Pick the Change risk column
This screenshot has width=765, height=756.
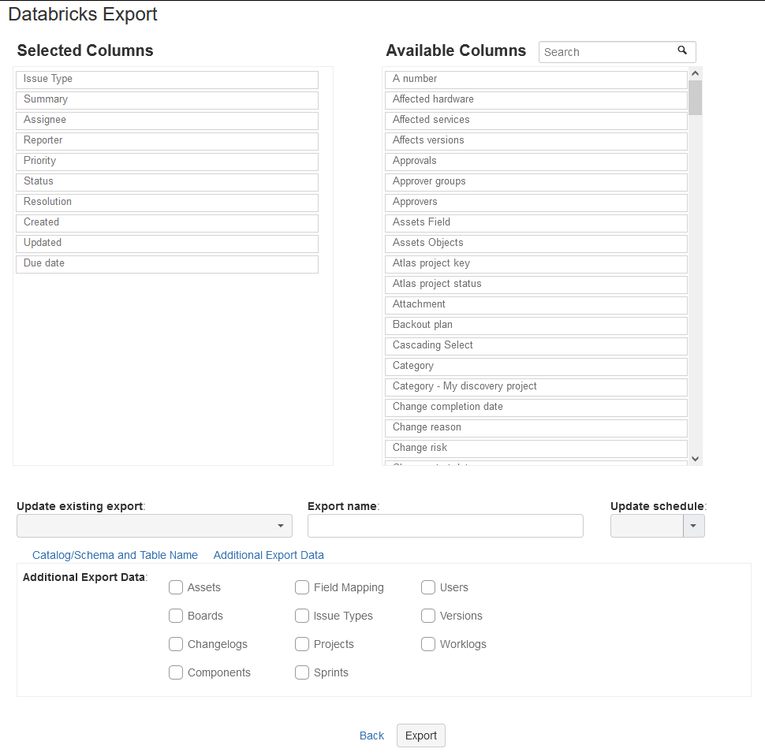coord(536,449)
